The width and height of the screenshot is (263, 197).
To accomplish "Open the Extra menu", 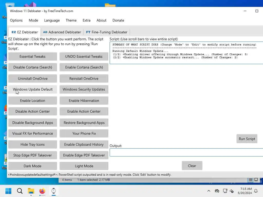I will 87,20.
